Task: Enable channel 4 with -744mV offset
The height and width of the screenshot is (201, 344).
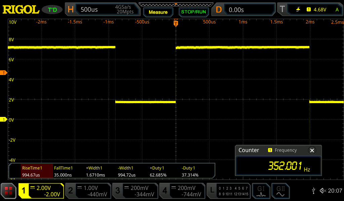Action: coord(182,191)
